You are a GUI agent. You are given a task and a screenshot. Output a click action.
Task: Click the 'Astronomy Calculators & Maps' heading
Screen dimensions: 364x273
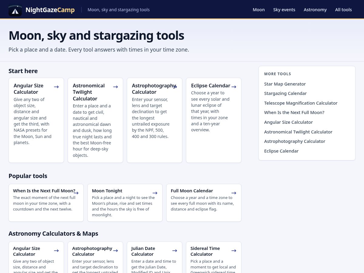tap(53, 234)
